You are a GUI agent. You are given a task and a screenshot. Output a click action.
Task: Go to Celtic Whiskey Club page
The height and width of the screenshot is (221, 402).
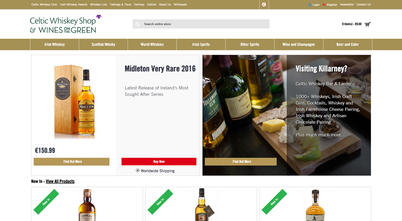click(x=44, y=5)
